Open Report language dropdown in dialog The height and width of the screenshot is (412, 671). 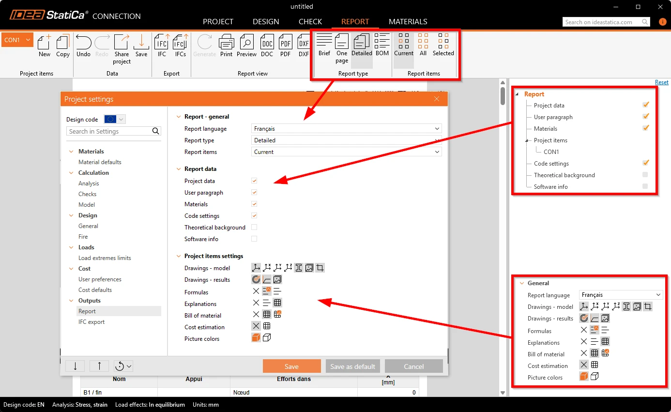347,129
